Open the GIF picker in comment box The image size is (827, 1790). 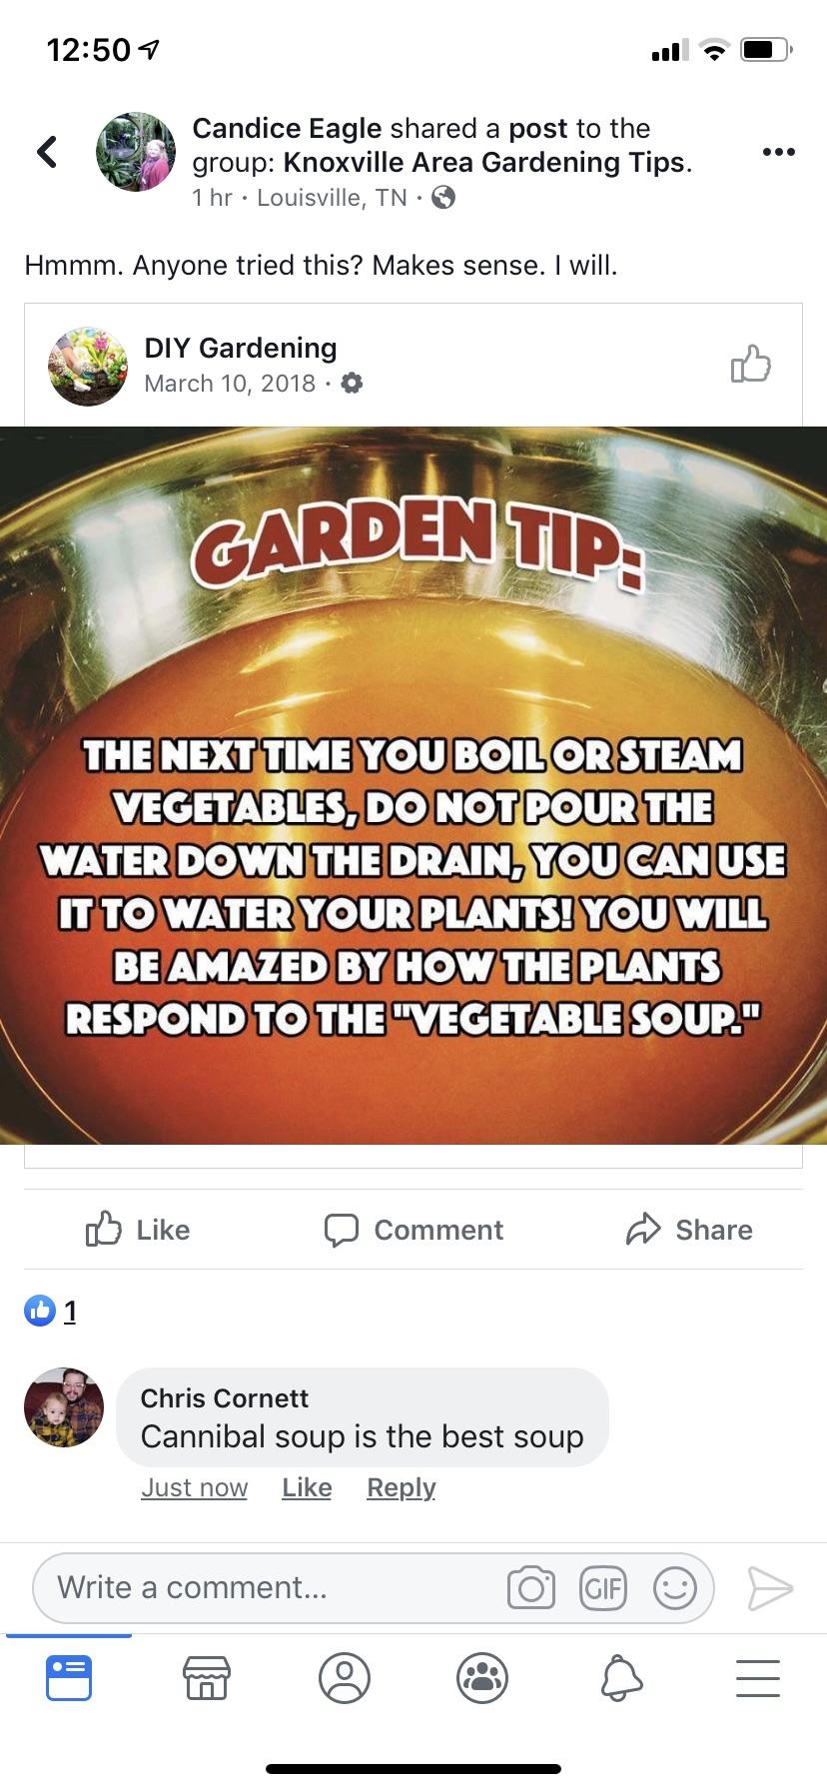(x=603, y=1587)
